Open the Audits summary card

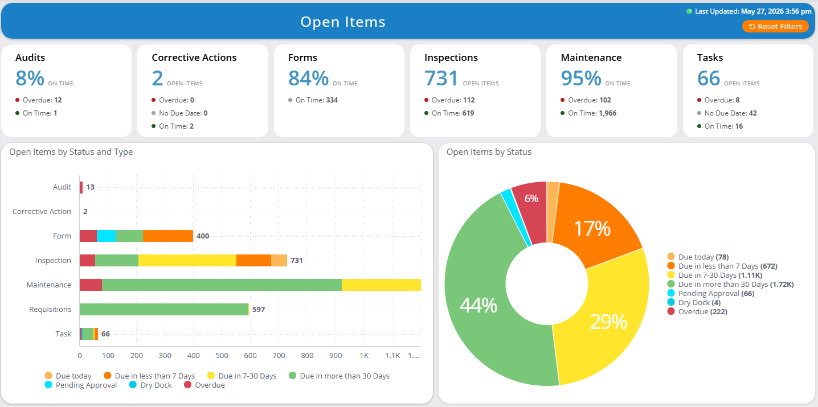coord(66,91)
